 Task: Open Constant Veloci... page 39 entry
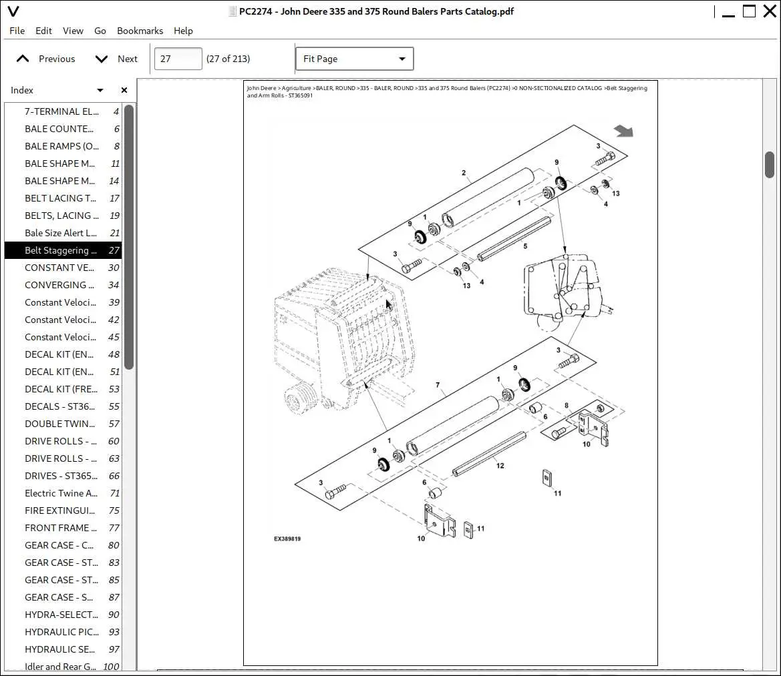[x=63, y=302]
